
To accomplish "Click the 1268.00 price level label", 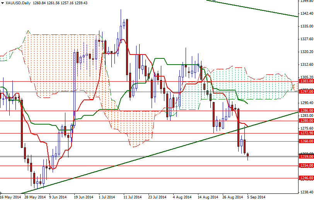I will tap(306, 141).
